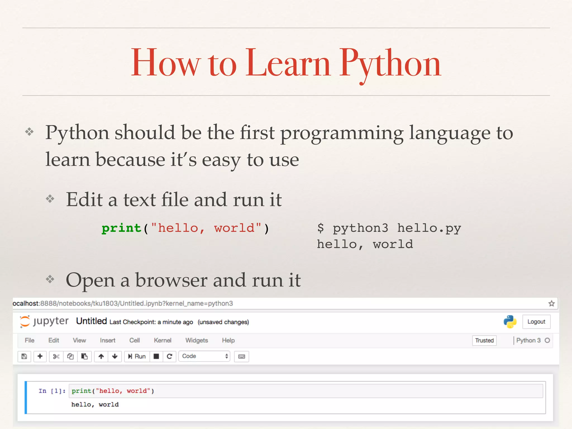
Task: Interrupt the kernel with stop icon
Action: coord(156,356)
